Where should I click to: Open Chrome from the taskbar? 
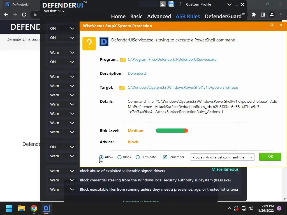(x=34, y=208)
